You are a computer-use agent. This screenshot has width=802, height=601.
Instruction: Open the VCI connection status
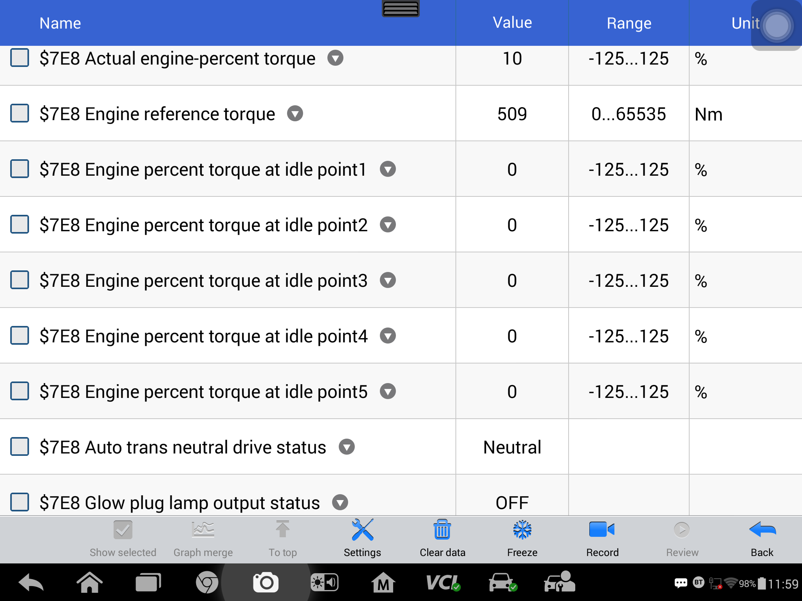(443, 583)
